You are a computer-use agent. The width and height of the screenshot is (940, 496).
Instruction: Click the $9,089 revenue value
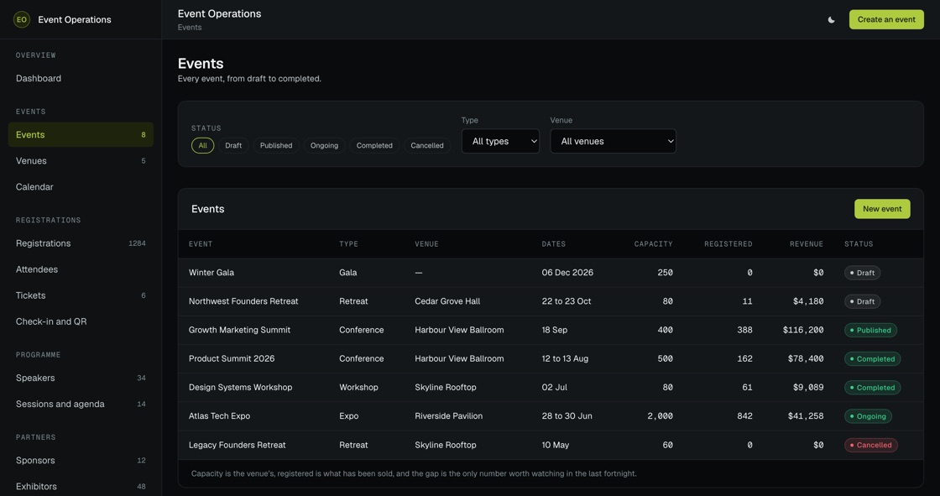point(808,388)
